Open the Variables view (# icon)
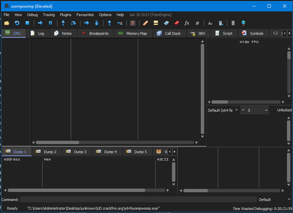Image resolution: width=293 pixels, height=213 pixels. (x=197, y=23)
